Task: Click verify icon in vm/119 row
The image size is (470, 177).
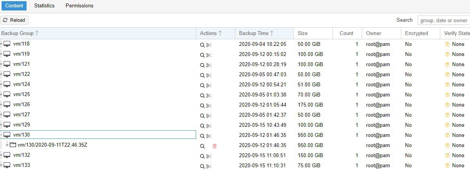Action: tap(202, 55)
